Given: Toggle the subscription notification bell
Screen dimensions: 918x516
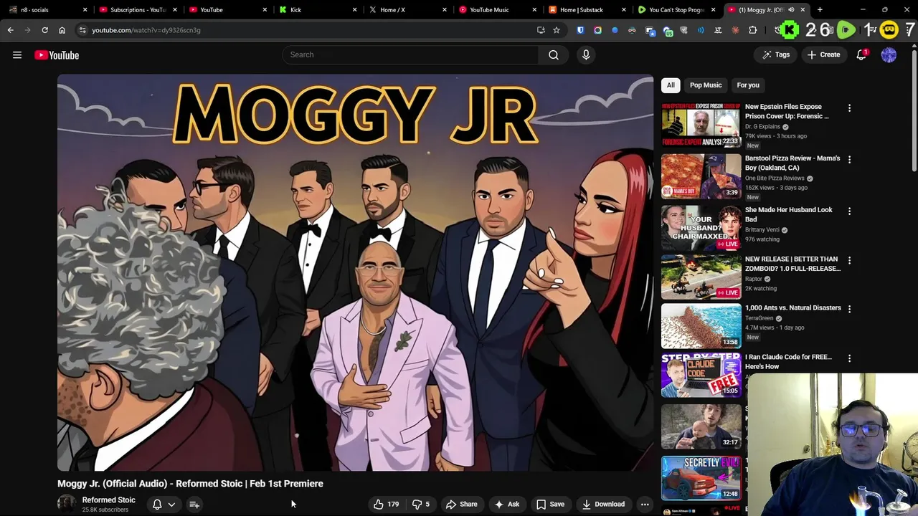Looking at the screenshot, I should pyautogui.click(x=157, y=505).
